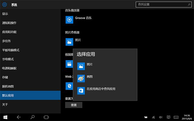Click the video player clapperboard icon
Screen dimensions: 194x121
pyautogui.click(x=69, y=64)
